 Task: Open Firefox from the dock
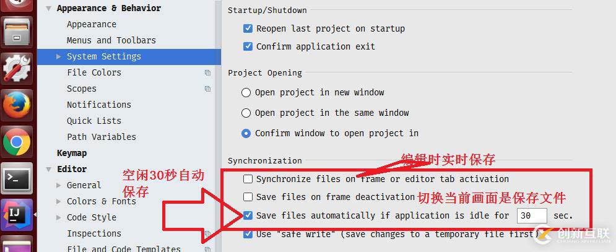[x=17, y=105]
